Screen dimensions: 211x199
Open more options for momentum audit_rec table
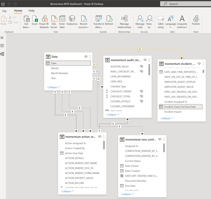pos(149,60)
